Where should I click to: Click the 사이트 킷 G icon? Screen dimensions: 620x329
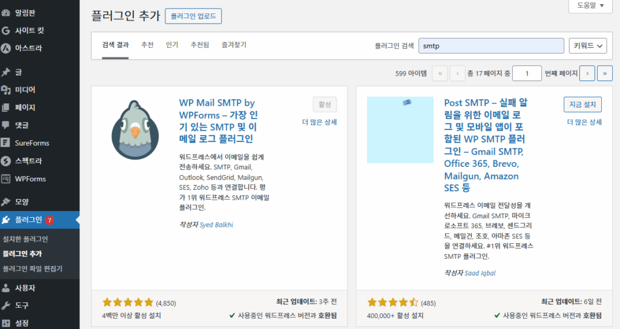click(5, 30)
